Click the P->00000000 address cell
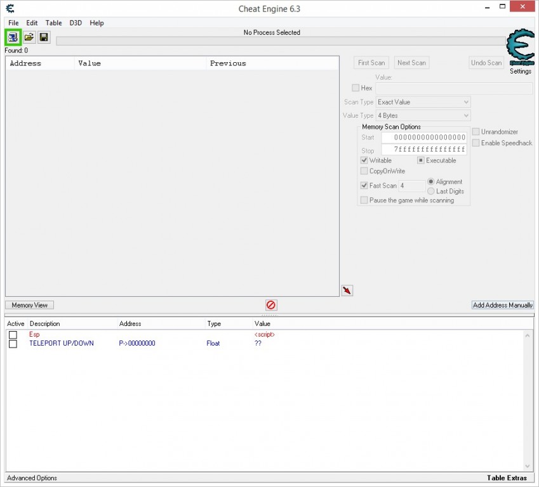This screenshot has width=539, height=487. click(137, 343)
